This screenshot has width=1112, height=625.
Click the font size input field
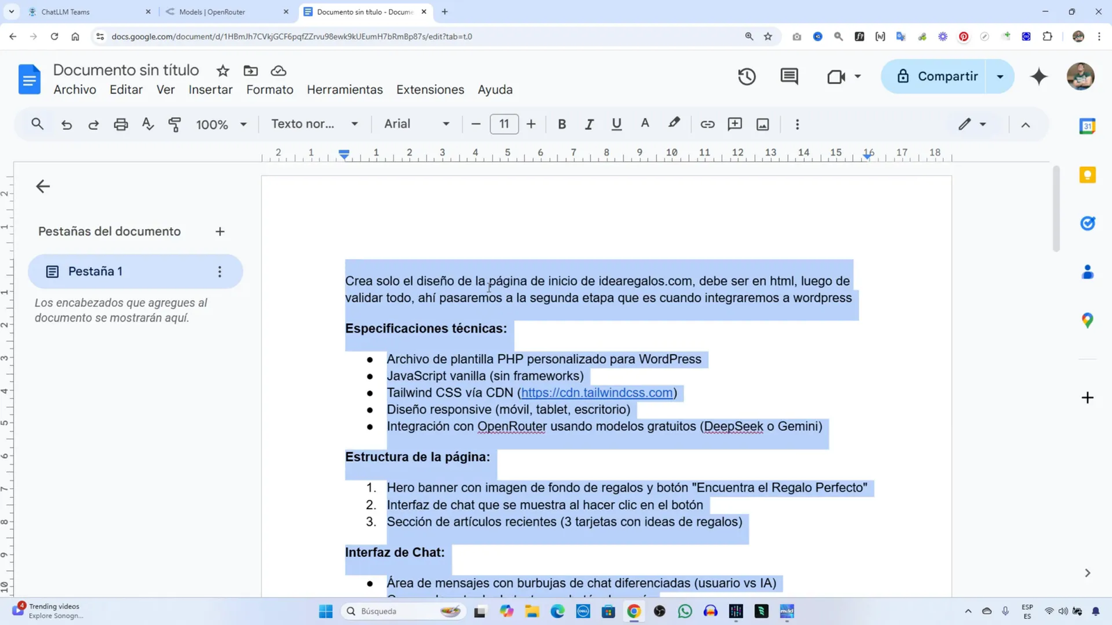click(x=503, y=124)
